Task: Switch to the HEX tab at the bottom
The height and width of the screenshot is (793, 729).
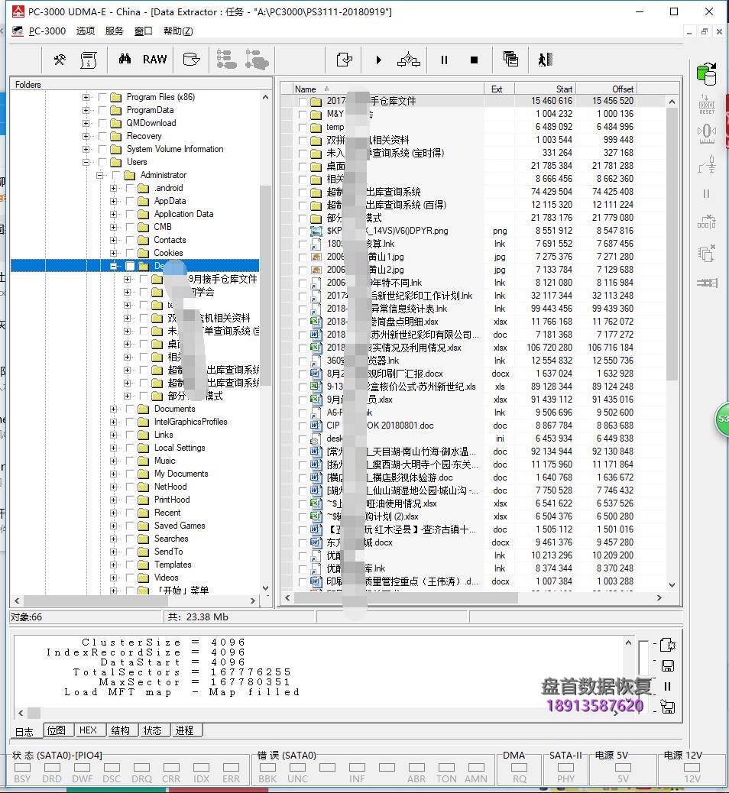Action: (89, 730)
